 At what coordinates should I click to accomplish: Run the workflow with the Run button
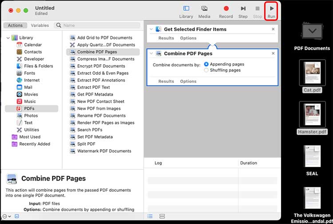pyautogui.click(x=271, y=12)
